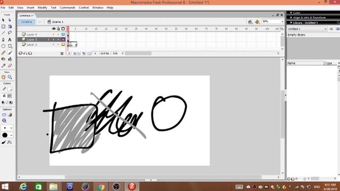Open the Modify menu
340x191 pixels.
42,7
